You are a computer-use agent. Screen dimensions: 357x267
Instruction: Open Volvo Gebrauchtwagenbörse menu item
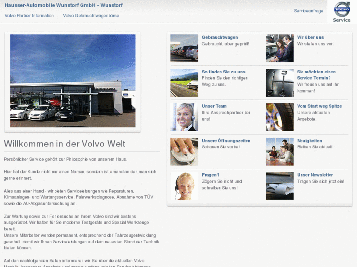[91, 16]
